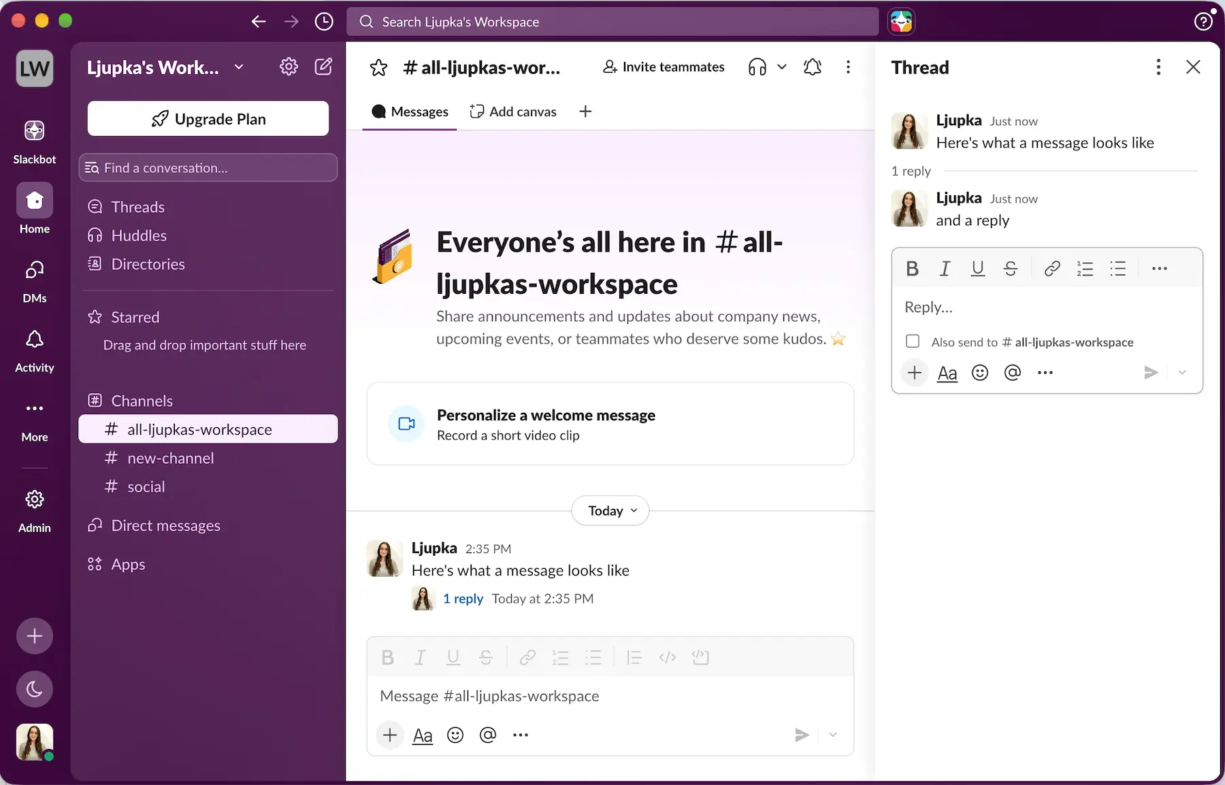1225x785 pixels.
Task: Open channel notification bell settings
Action: [813, 67]
